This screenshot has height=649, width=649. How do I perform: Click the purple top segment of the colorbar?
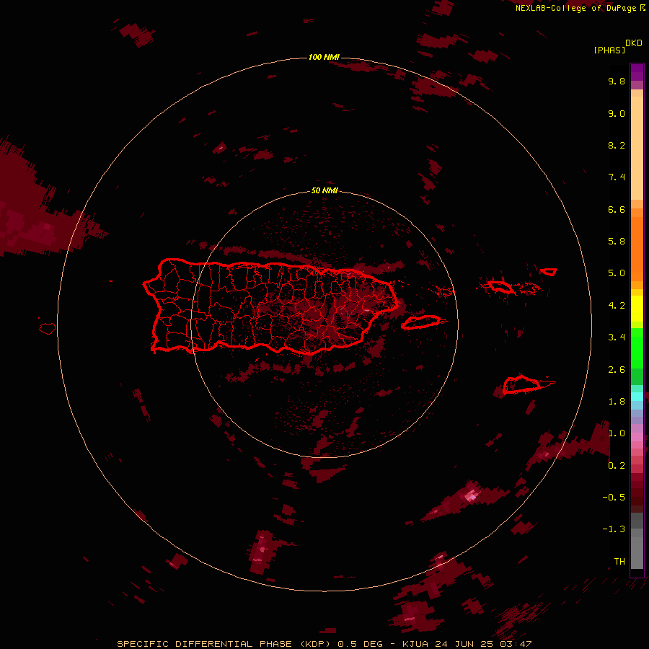point(637,72)
